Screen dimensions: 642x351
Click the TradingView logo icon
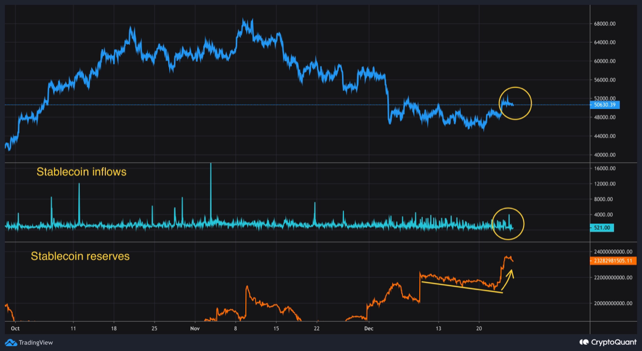click(x=11, y=342)
